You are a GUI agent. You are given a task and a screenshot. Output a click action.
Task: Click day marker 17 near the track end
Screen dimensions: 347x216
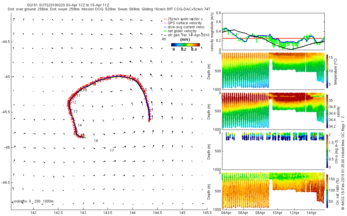(x=112, y=151)
